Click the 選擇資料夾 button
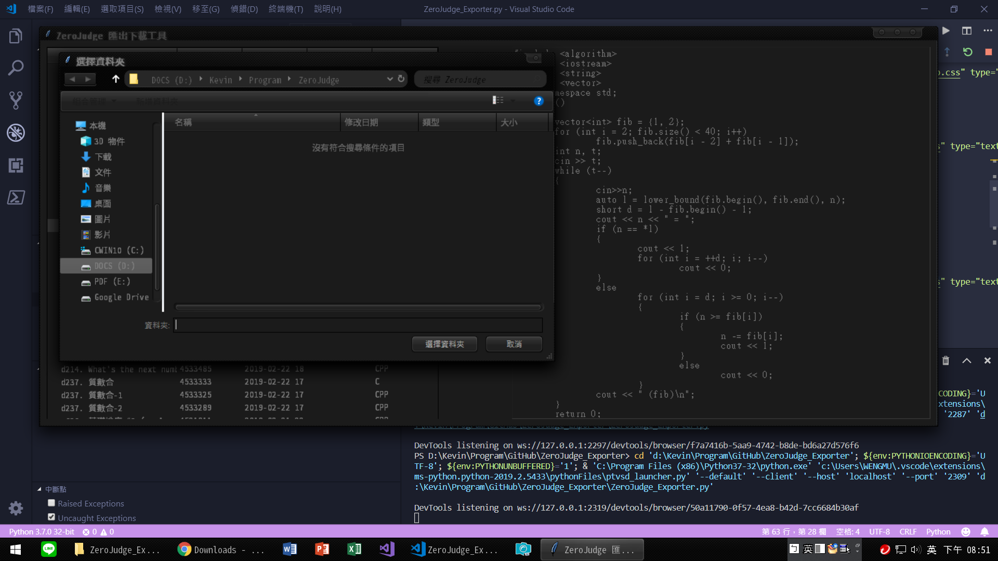Viewport: 998px width, 561px height. 444,344
